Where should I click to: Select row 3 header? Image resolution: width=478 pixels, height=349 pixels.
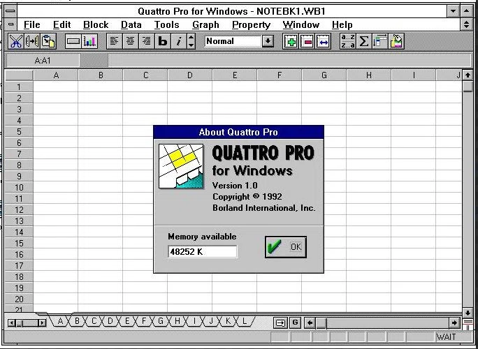pyautogui.click(x=19, y=109)
